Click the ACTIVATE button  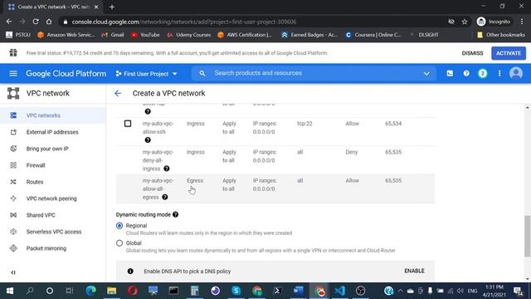509,53
